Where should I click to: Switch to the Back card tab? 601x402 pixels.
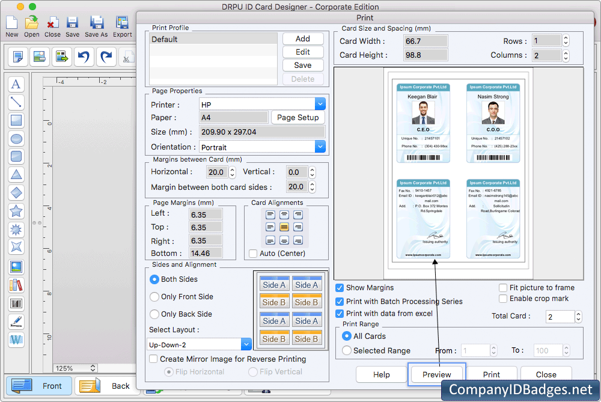[107, 386]
